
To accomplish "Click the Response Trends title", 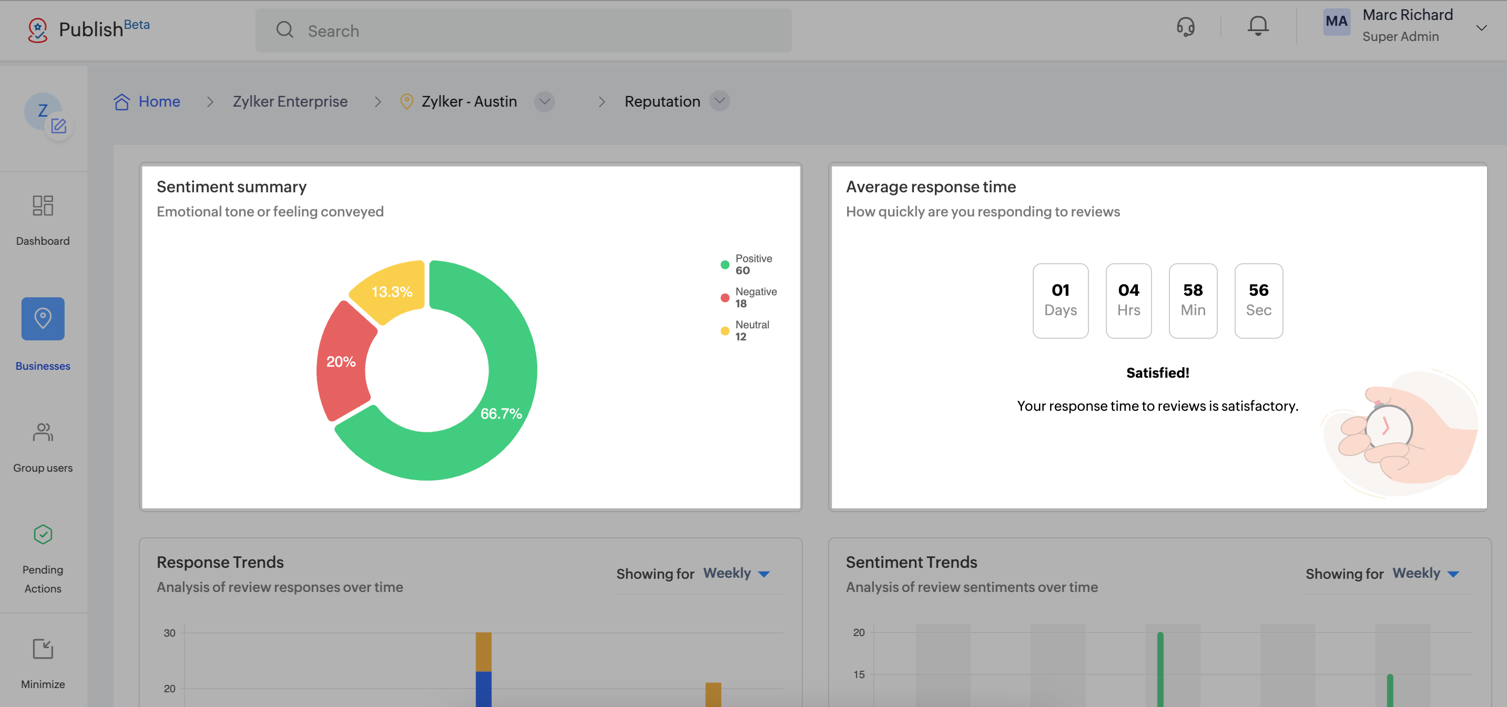I will pyautogui.click(x=220, y=562).
